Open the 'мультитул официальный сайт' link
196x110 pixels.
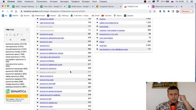tap(52, 38)
